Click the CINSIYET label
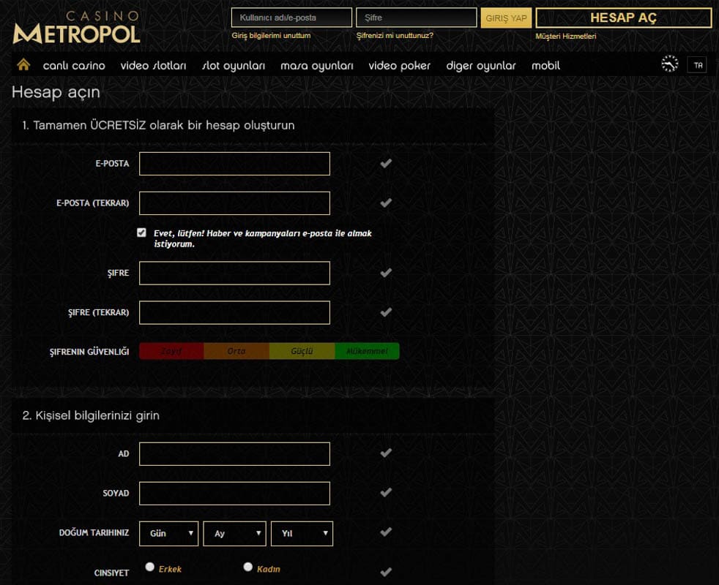Viewport: 719px width, 585px height. coord(111,573)
